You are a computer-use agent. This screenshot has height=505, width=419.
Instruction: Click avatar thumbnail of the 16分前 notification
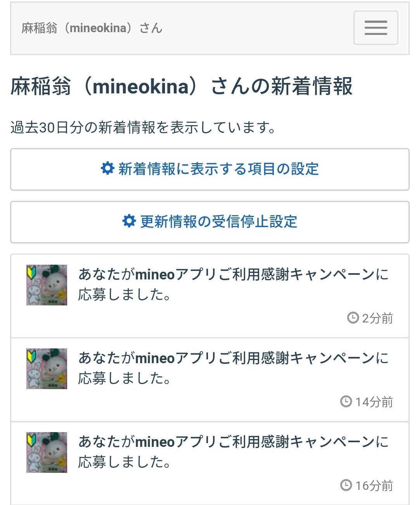[x=47, y=452]
